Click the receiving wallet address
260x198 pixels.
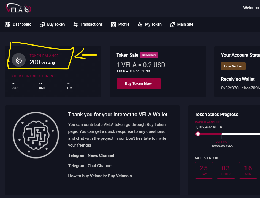tap(240, 88)
